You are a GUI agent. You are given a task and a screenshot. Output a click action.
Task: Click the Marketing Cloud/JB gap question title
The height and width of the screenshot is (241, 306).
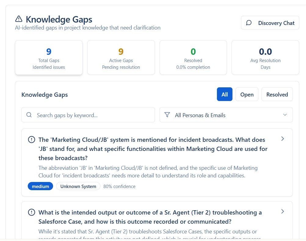point(153,149)
